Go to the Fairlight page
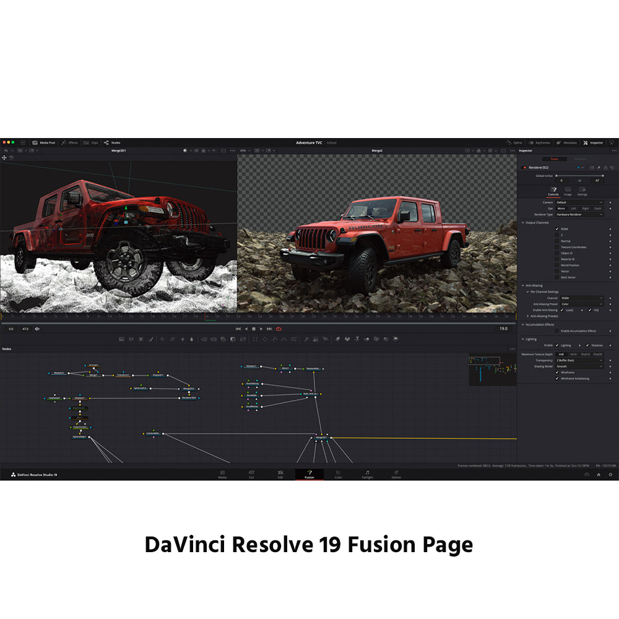This screenshot has height=619, width=619. click(367, 475)
